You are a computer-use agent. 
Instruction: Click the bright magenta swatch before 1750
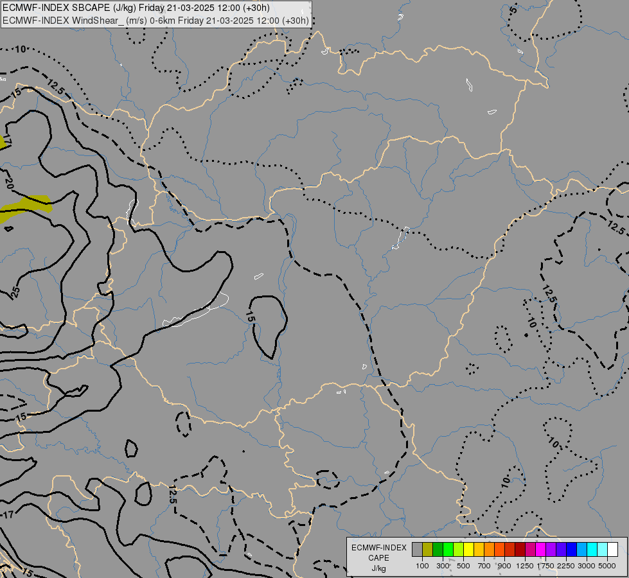point(541,550)
